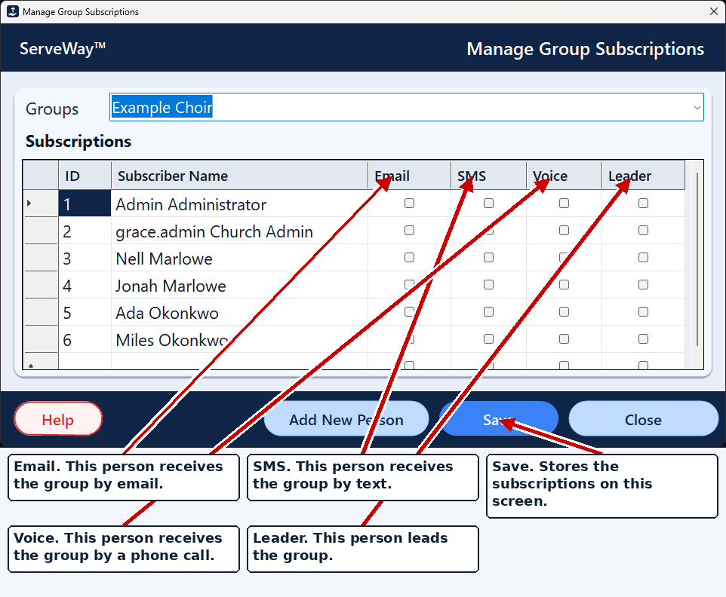Select the Jonah Marlowe name cell

point(239,285)
